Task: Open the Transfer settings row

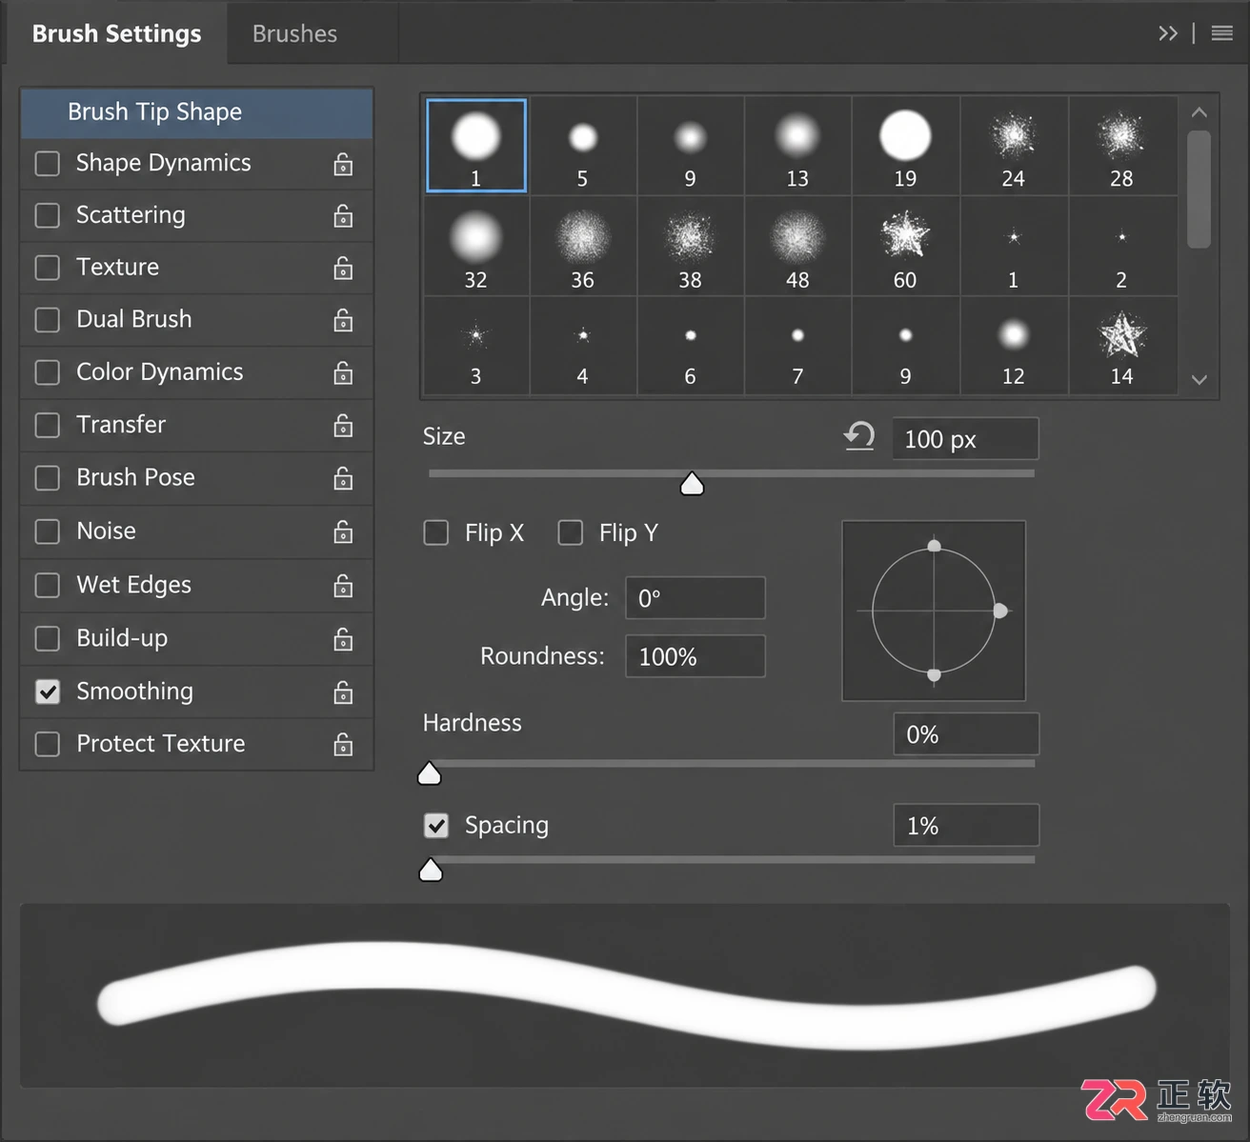Action: click(x=196, y=425)
